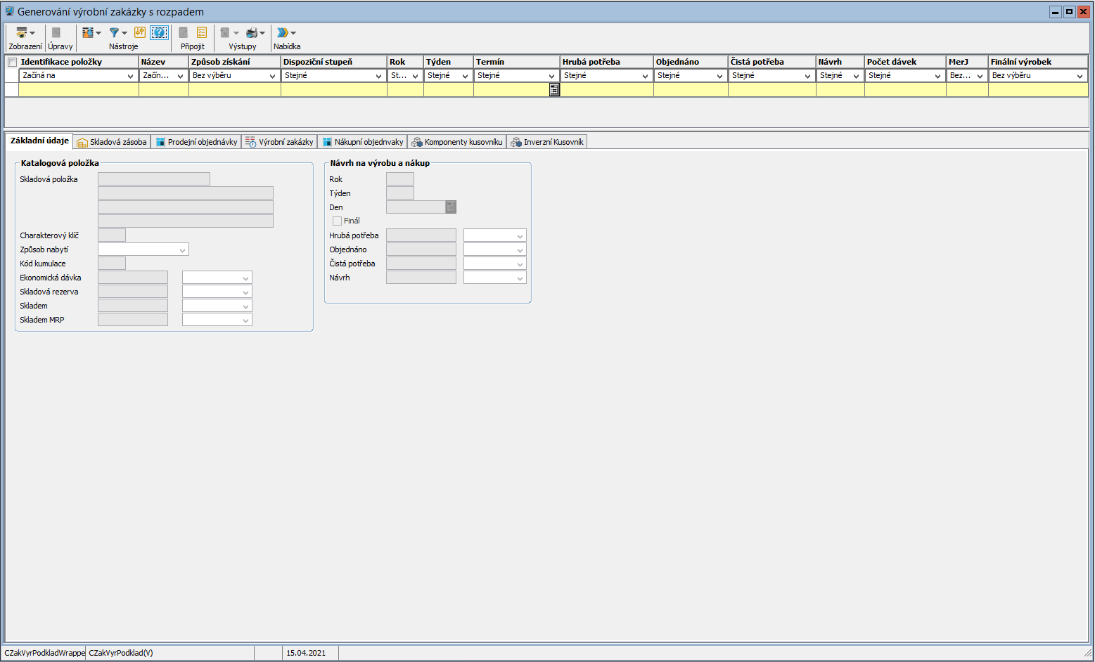Expand the Způsob nabytí combo box
The height and width of the screenshot is (662, 1095).
point(183,250)
